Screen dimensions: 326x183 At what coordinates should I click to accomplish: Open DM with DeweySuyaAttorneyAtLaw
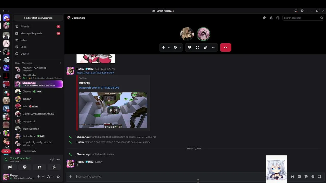coord(38,114)
